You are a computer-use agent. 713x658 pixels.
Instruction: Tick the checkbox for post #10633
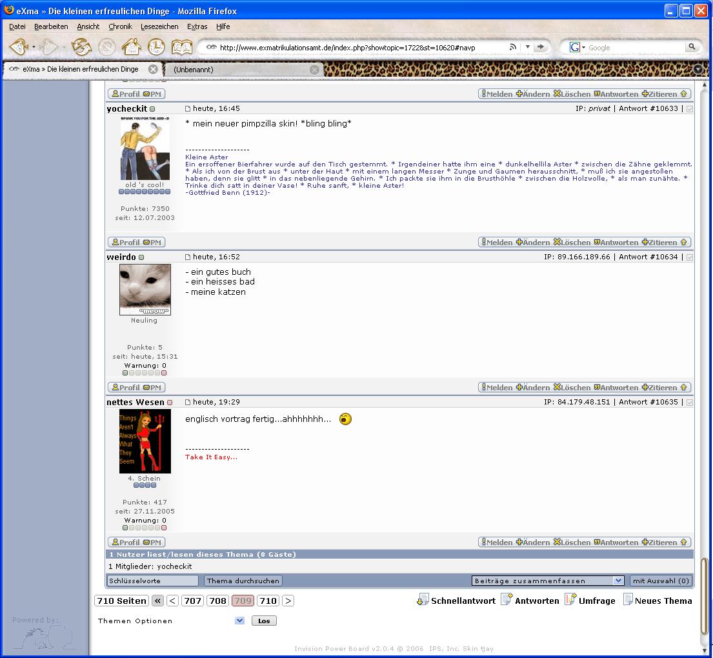tap(690, 109)
